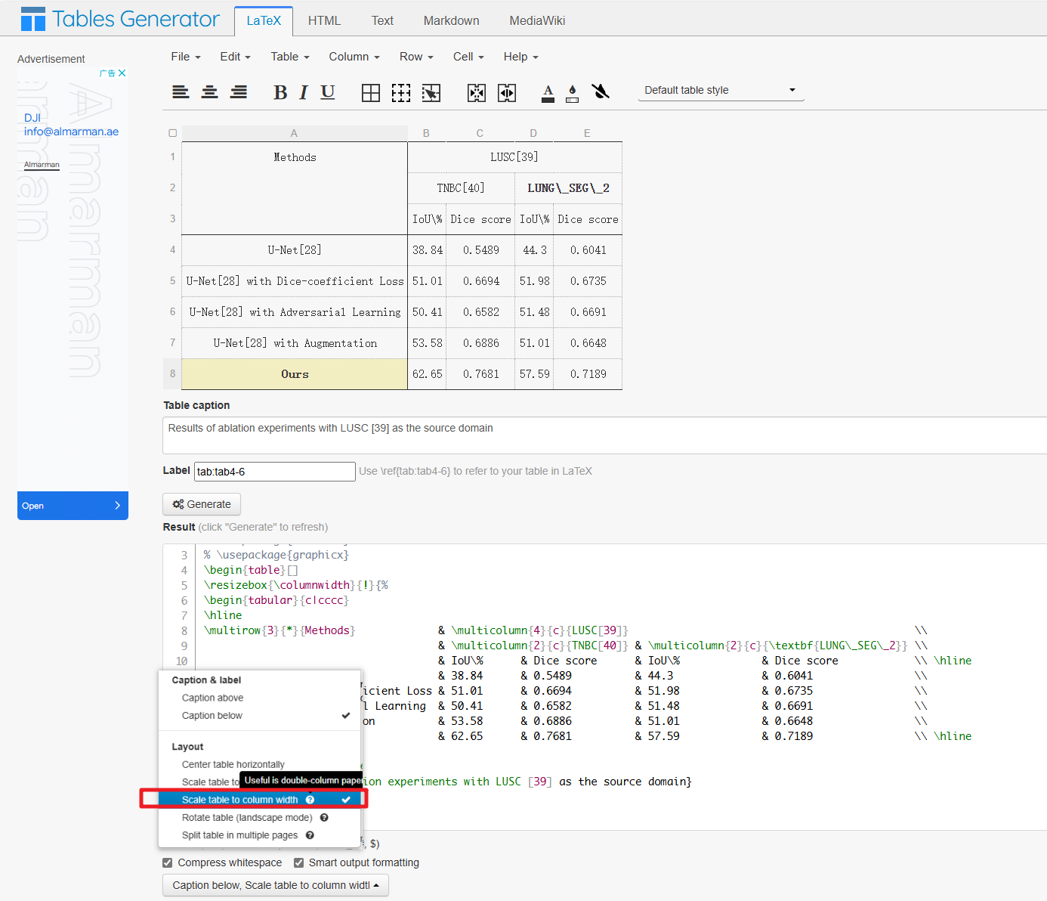The width and height of the screenshot is (1047, 901).
Task: Click the Almarman advertiser link
Action: pyautogui.click(x=42, y=165)
